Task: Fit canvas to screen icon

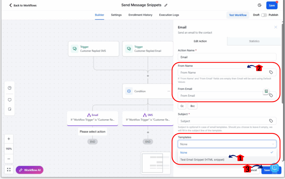Action: pyautogui.click(x=9, y=170)
